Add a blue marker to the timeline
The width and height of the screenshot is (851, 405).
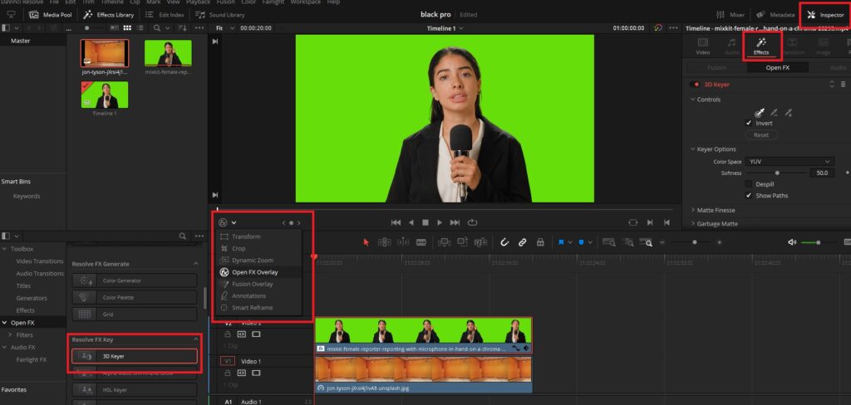tap(581, 242)
